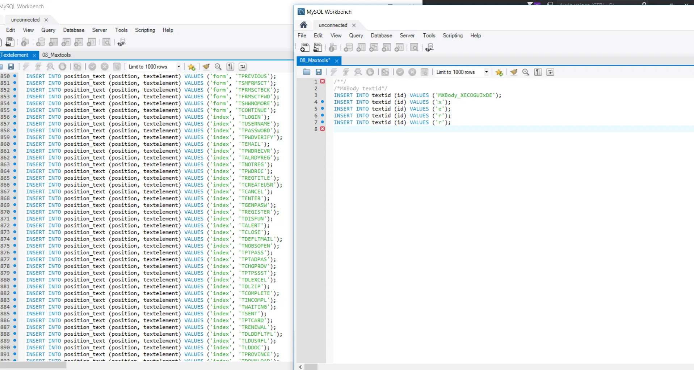Toggle invisible characters in background window
694x370 pixels.
pos(230,67)
